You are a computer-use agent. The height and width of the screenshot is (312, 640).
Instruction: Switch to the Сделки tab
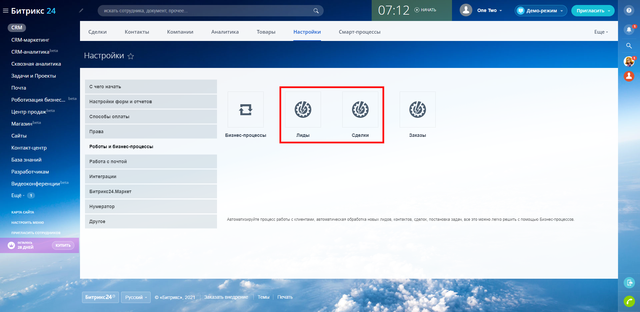pos(97,32)
